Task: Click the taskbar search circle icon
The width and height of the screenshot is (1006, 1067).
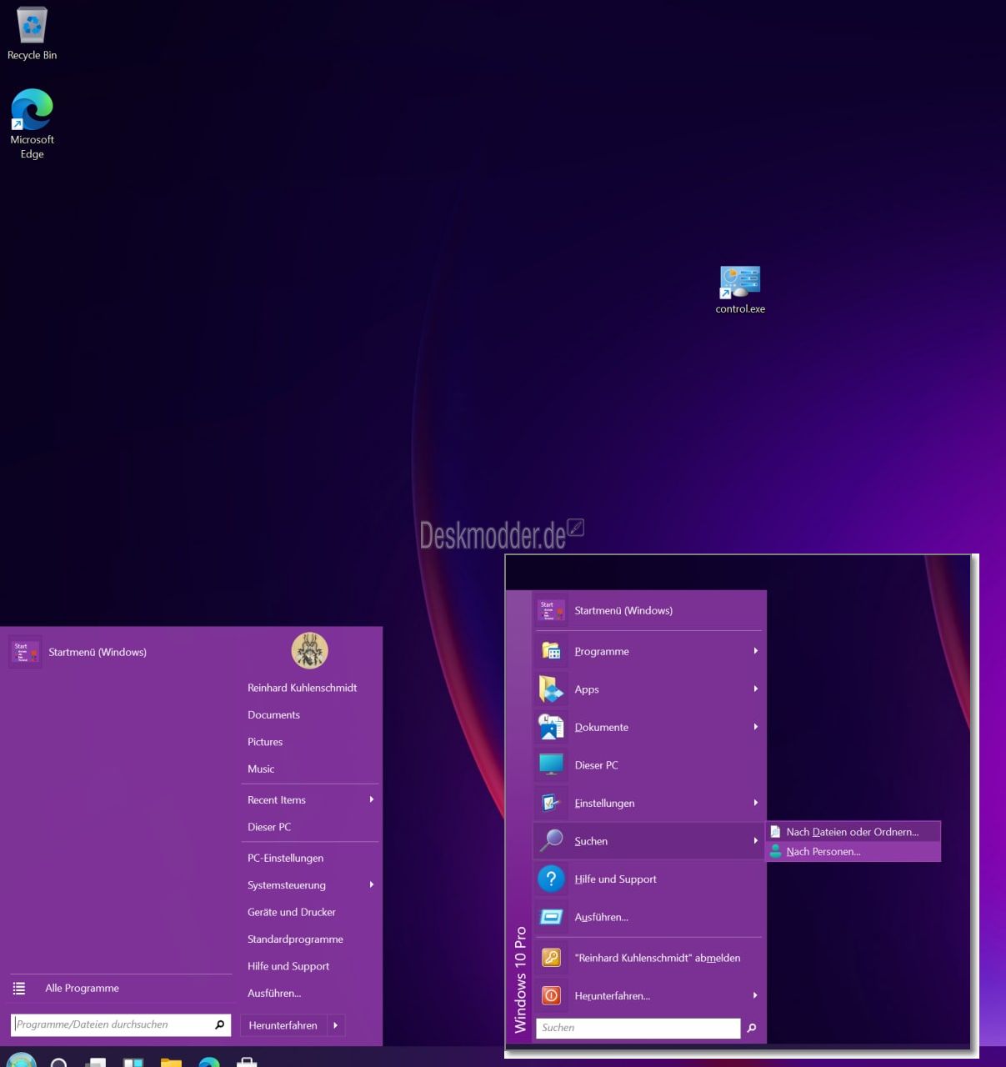Action: 58,1062
